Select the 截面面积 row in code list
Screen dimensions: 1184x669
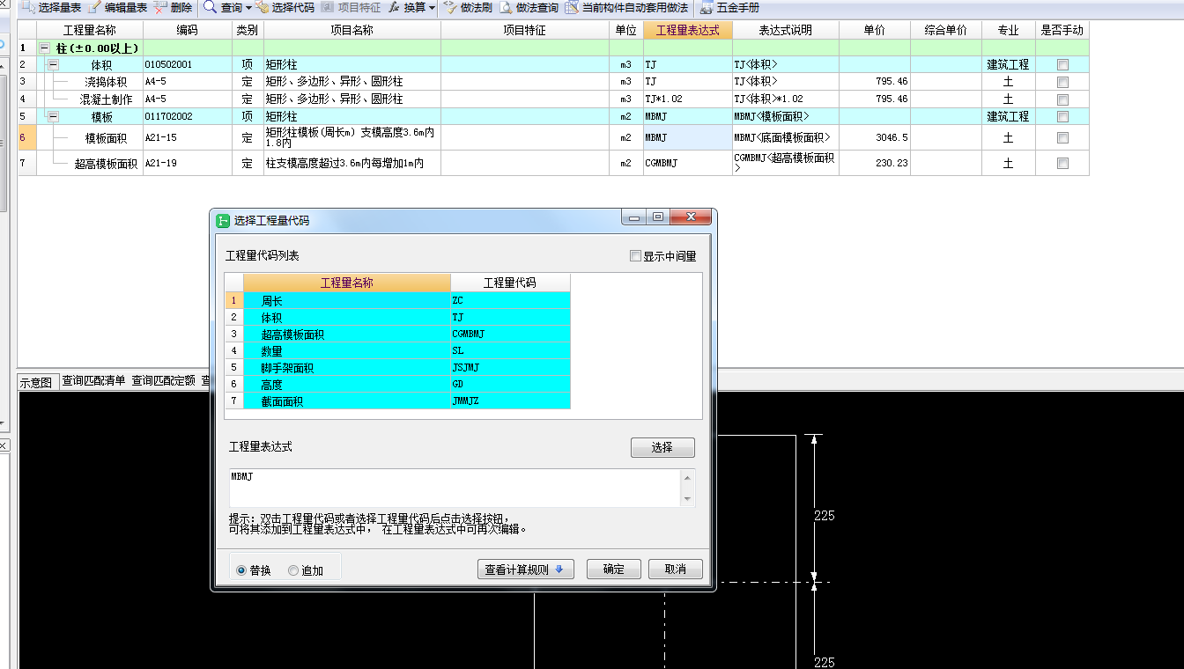(x=397, y=401)
